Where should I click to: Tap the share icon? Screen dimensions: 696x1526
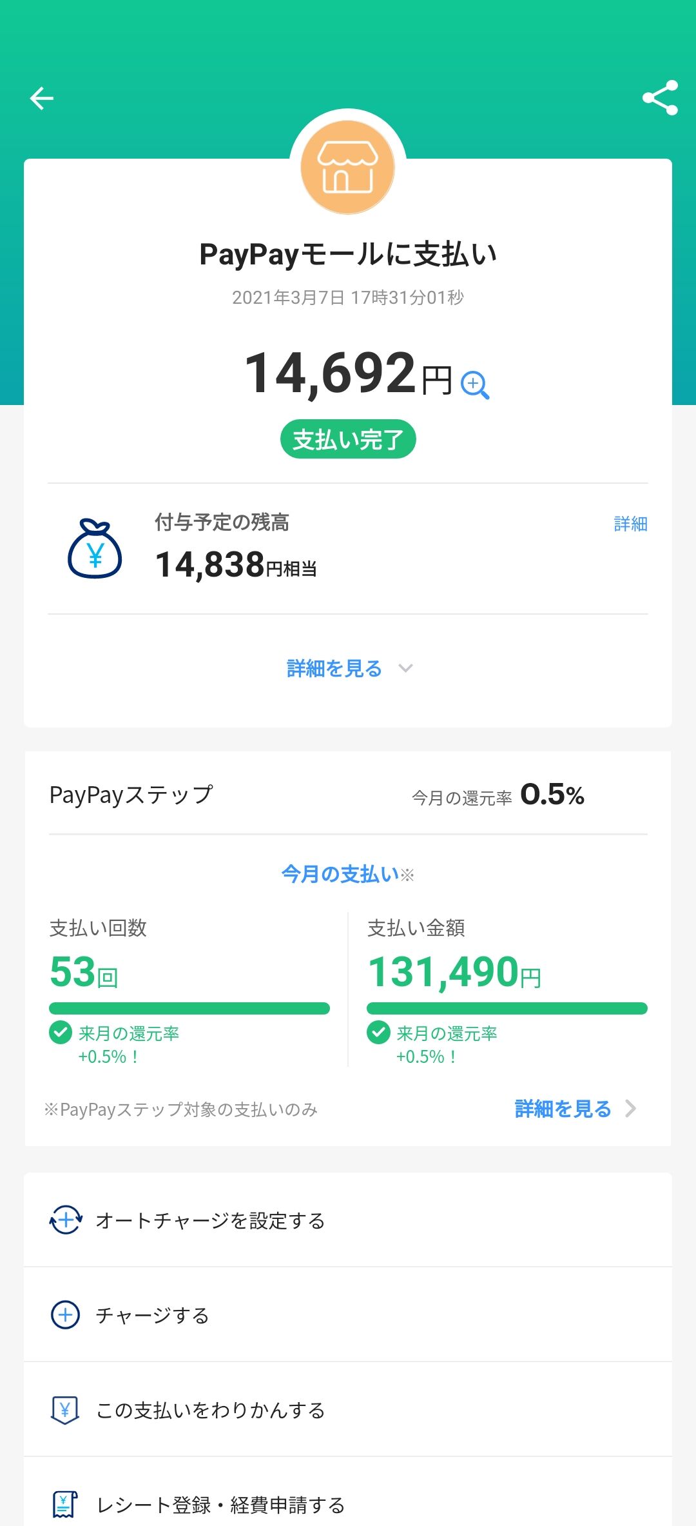click(661, 97)
